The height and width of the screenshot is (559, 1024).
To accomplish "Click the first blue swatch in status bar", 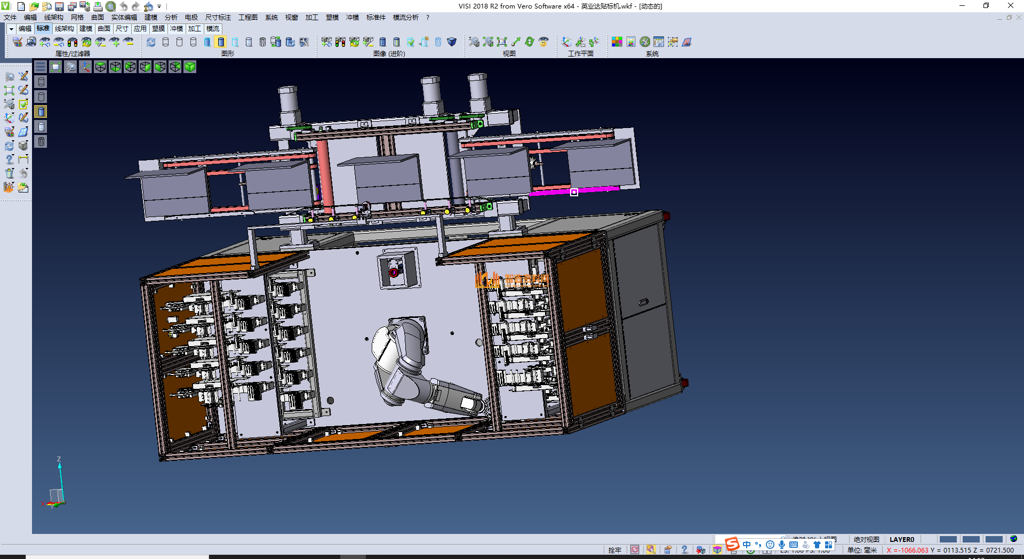I will (x=948, y=539).
